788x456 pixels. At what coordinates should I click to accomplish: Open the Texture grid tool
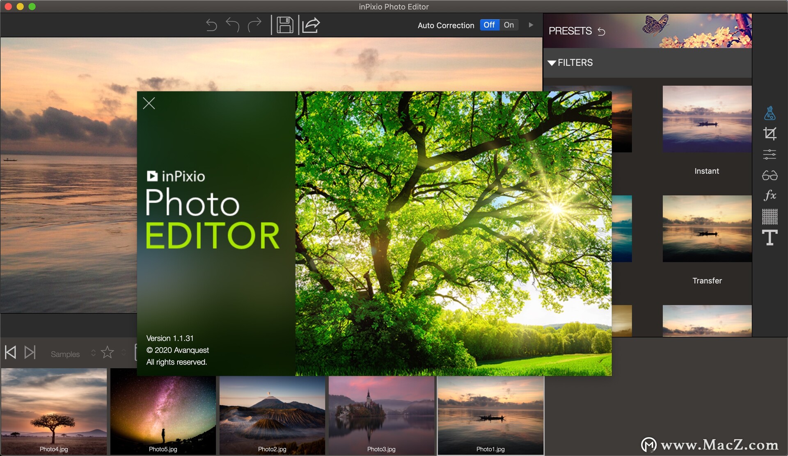pos(770,217)
